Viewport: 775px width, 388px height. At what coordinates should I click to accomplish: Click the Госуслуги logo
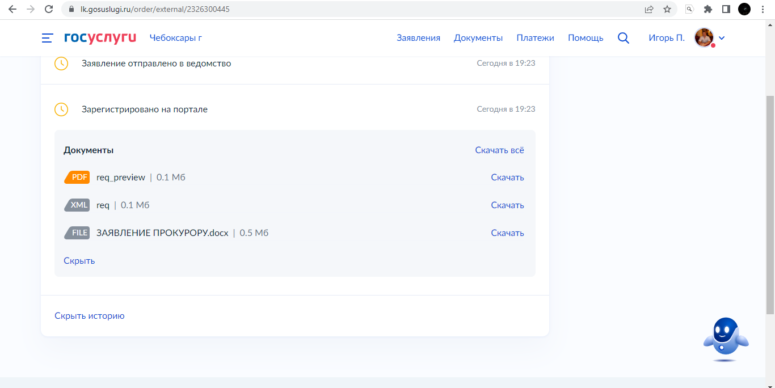click(x=100, y=38)
